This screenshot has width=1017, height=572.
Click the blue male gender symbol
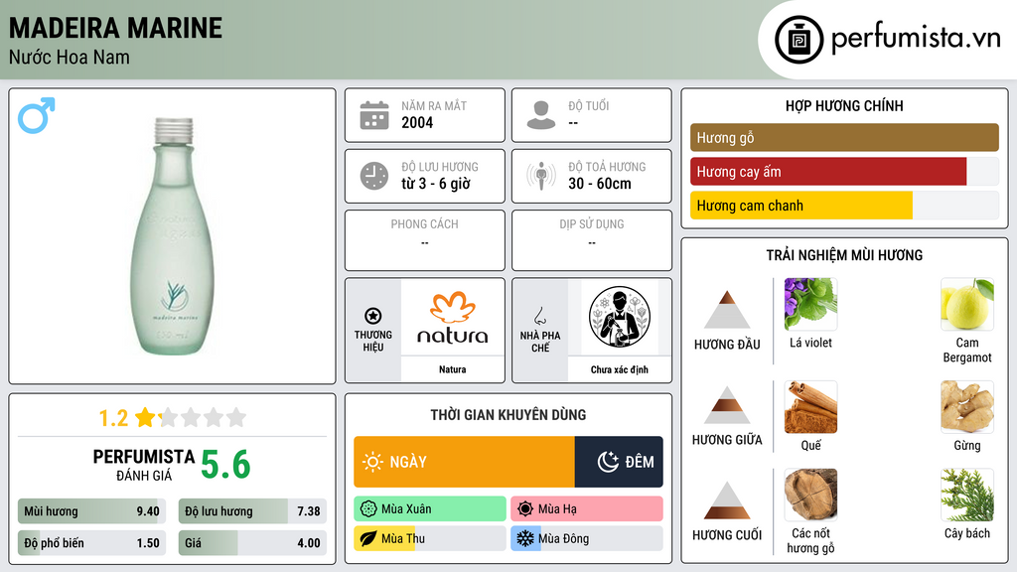(37, 115)
